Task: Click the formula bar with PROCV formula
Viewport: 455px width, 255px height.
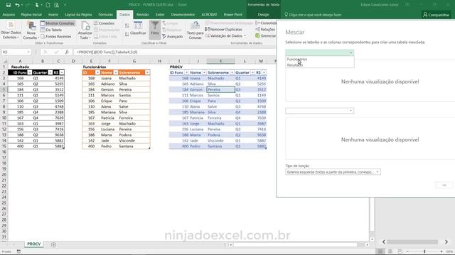Action: click(x=174, y=52)
